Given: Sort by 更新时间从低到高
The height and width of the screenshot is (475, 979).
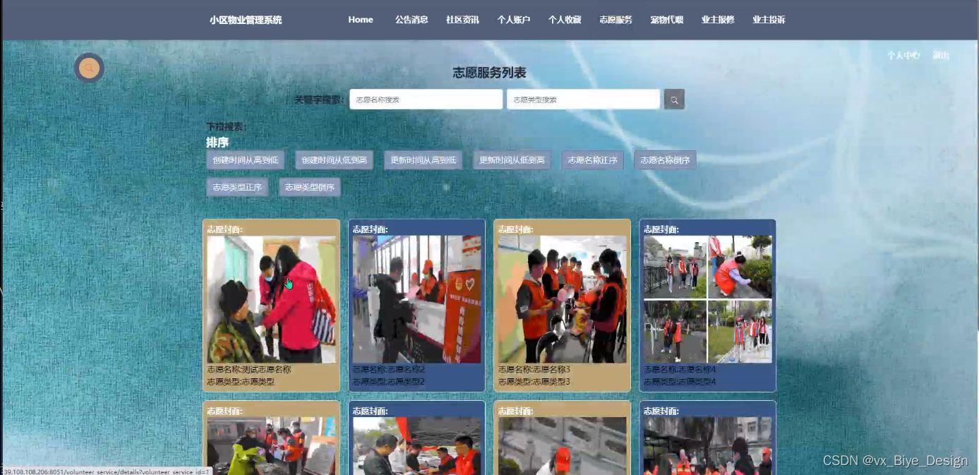Looking at the screenshot, I should (512, 160).
